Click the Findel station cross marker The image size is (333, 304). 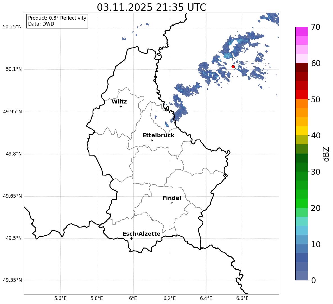pos(172,203)
